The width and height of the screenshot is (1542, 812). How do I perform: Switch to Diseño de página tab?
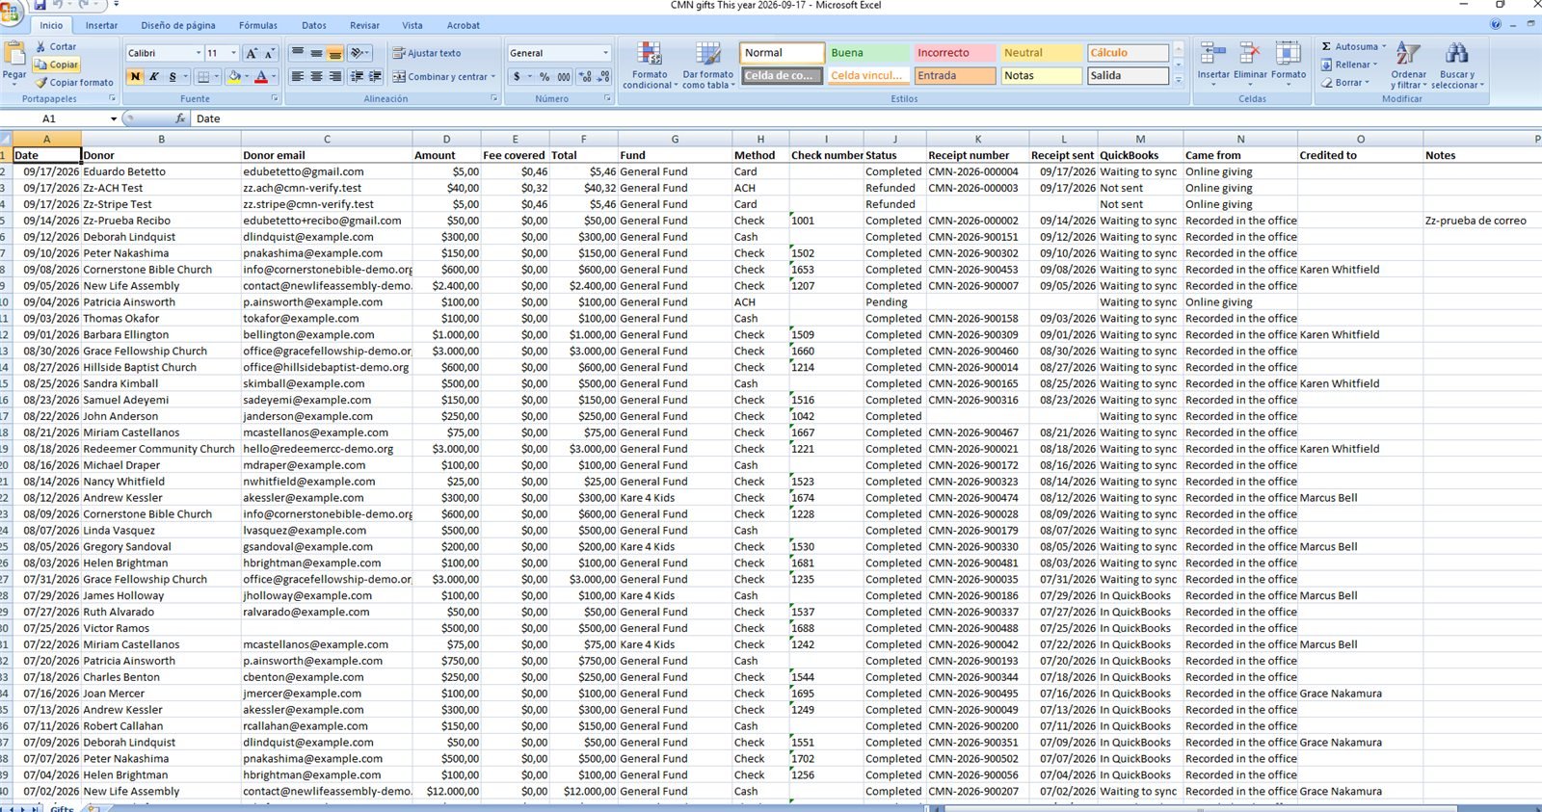(178, 25)
